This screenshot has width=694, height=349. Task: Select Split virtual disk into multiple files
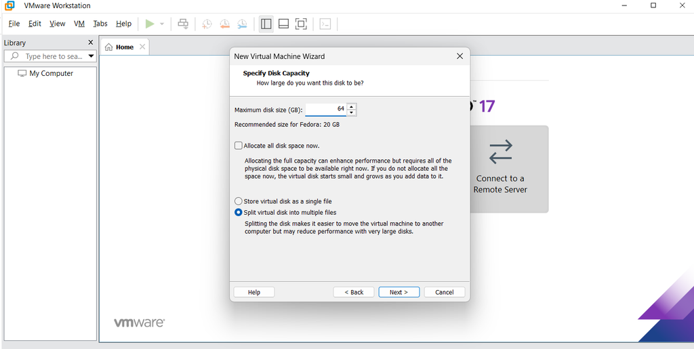(239, 212)
